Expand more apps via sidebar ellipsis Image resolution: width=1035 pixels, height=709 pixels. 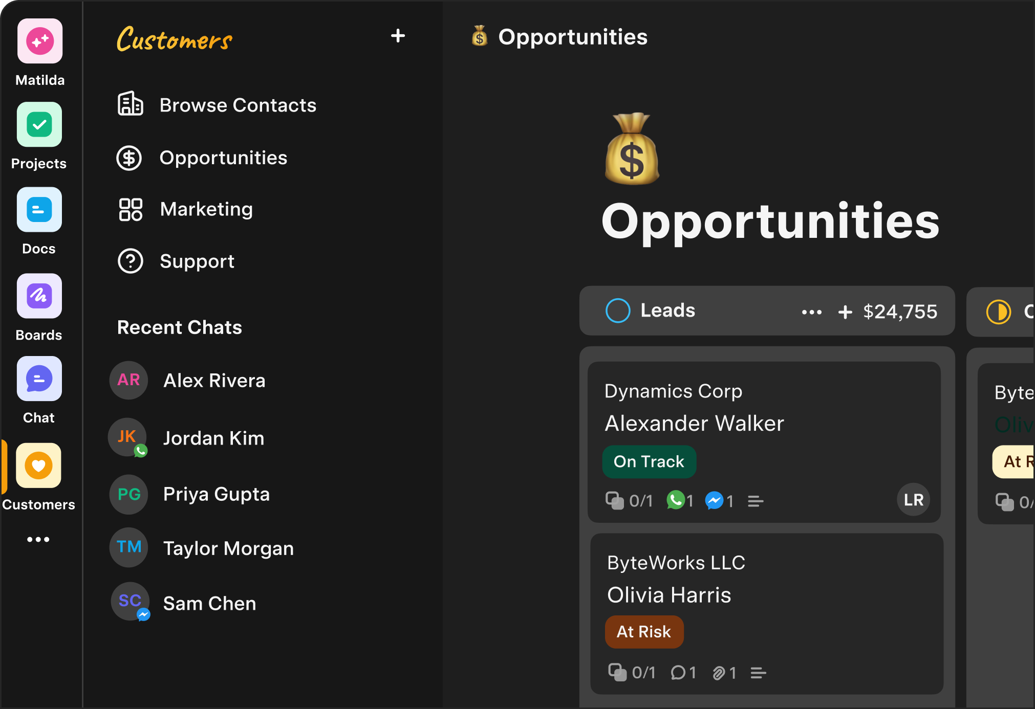tap(38, 539)
